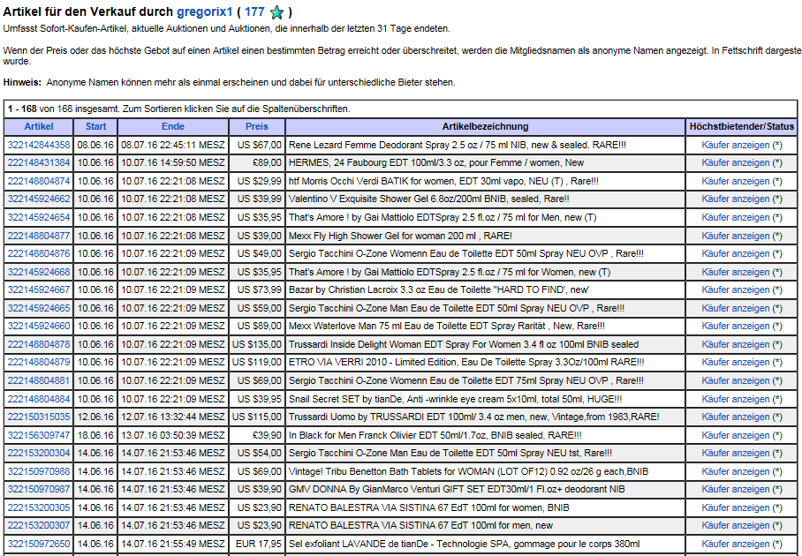Show buyer for Mexx Waterlove Man
This screenshot has height=556, width=802.
[736, 326]
